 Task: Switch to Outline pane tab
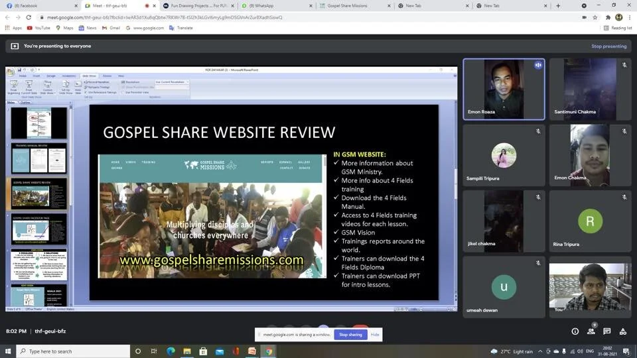(x=25, y=103)
